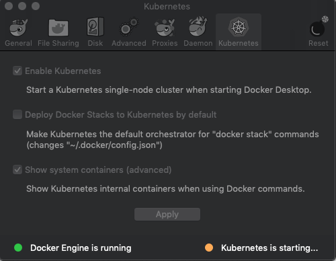The width and height of the screenshot is (336, 261).
Task: Click the orange Kubernetes status indicator
Action: click(x=209, y=248)
